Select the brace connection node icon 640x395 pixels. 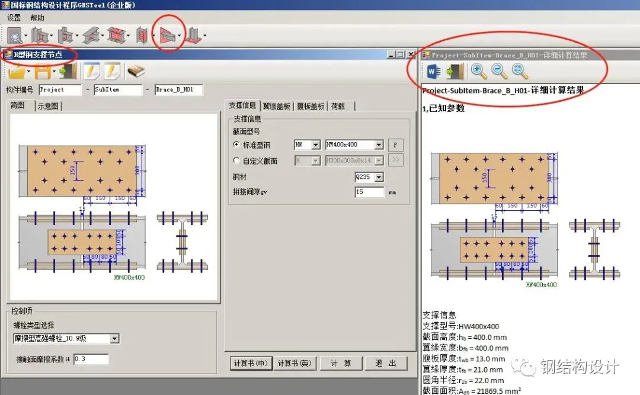click(x=167, y=36)
